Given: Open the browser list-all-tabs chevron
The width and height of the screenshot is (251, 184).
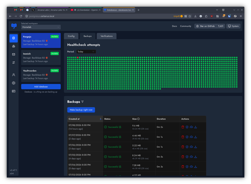Looking at the screenshot, I should [217, 10].
